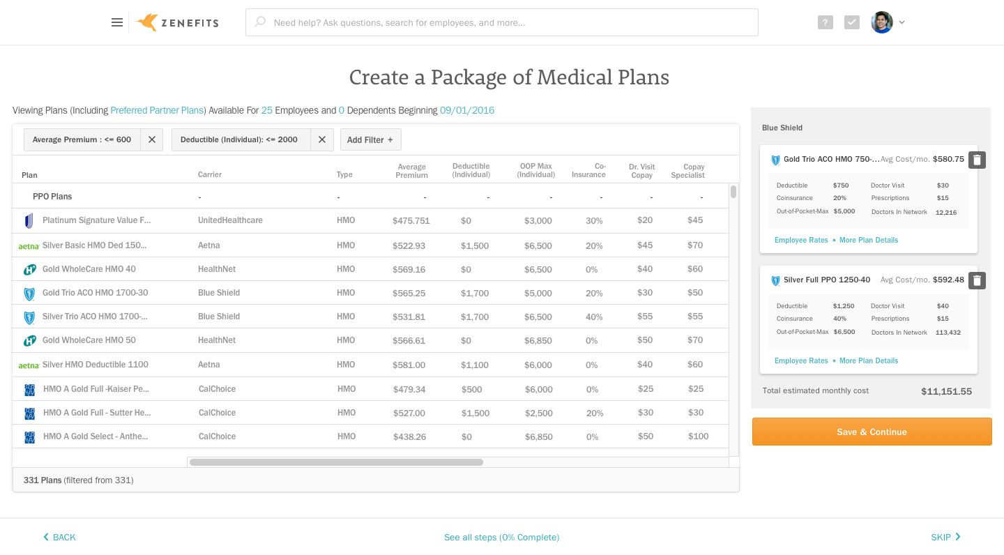The image size is (1004, 555).
Task: Click Blue Shield logo beside Gold Trio ACO HMO 1700-30
Action: pyautogui.click(x=29, y=294)
